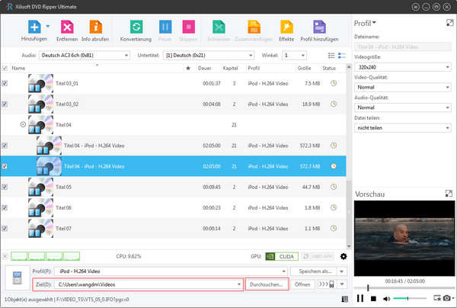This screenshot has width=457, height=308.
Task: Open the Datei teilen dropdown
Action: (x=403, y=128)
